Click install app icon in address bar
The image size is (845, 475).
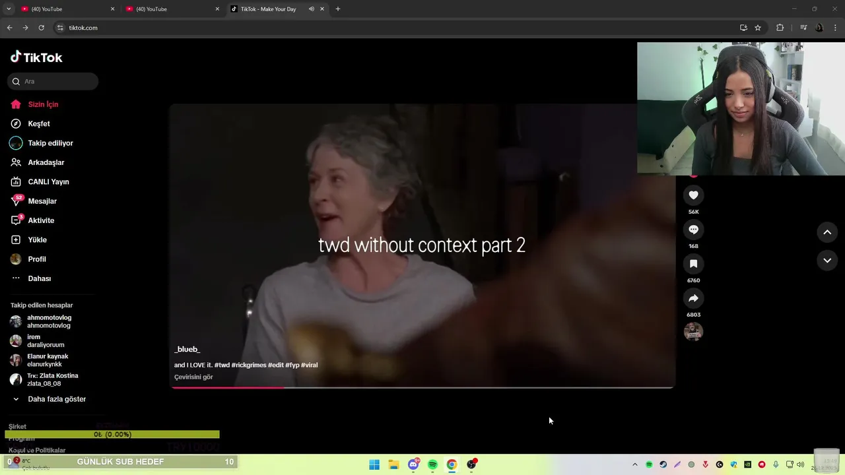[743, 28]
